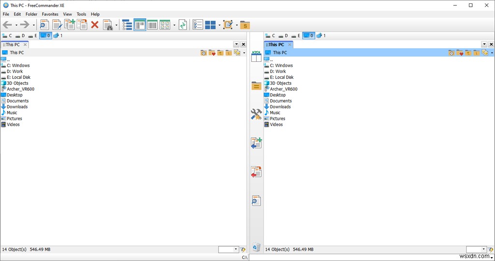Show the folder tree view icon
This screenshot has width=495, height=261.
127,25
